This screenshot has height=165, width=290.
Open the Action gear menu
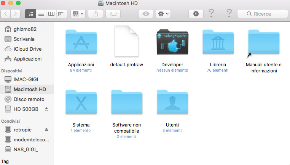[163, 14]
